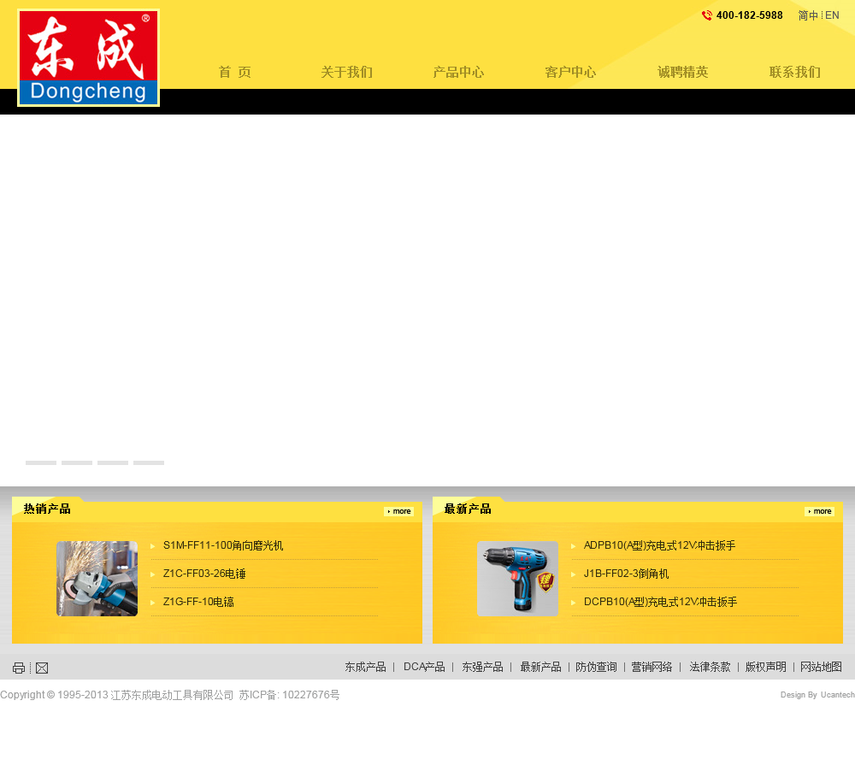Click the 热销产品 section heading
The image size is (855, 777).
[47, 509]
